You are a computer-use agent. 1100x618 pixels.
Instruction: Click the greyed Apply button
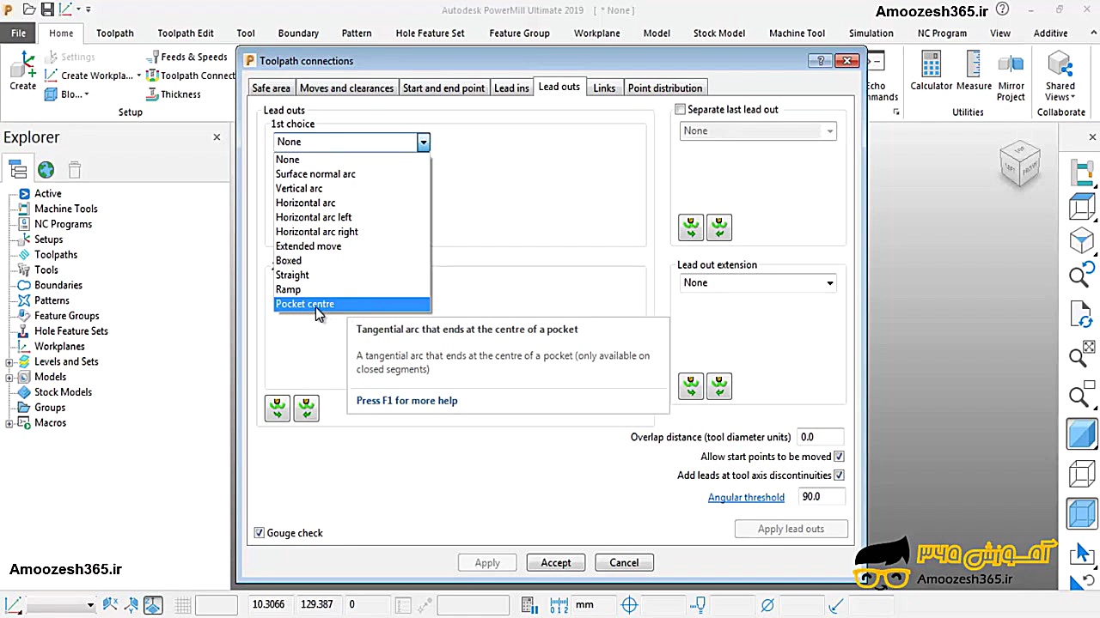[x=487, y=563]
